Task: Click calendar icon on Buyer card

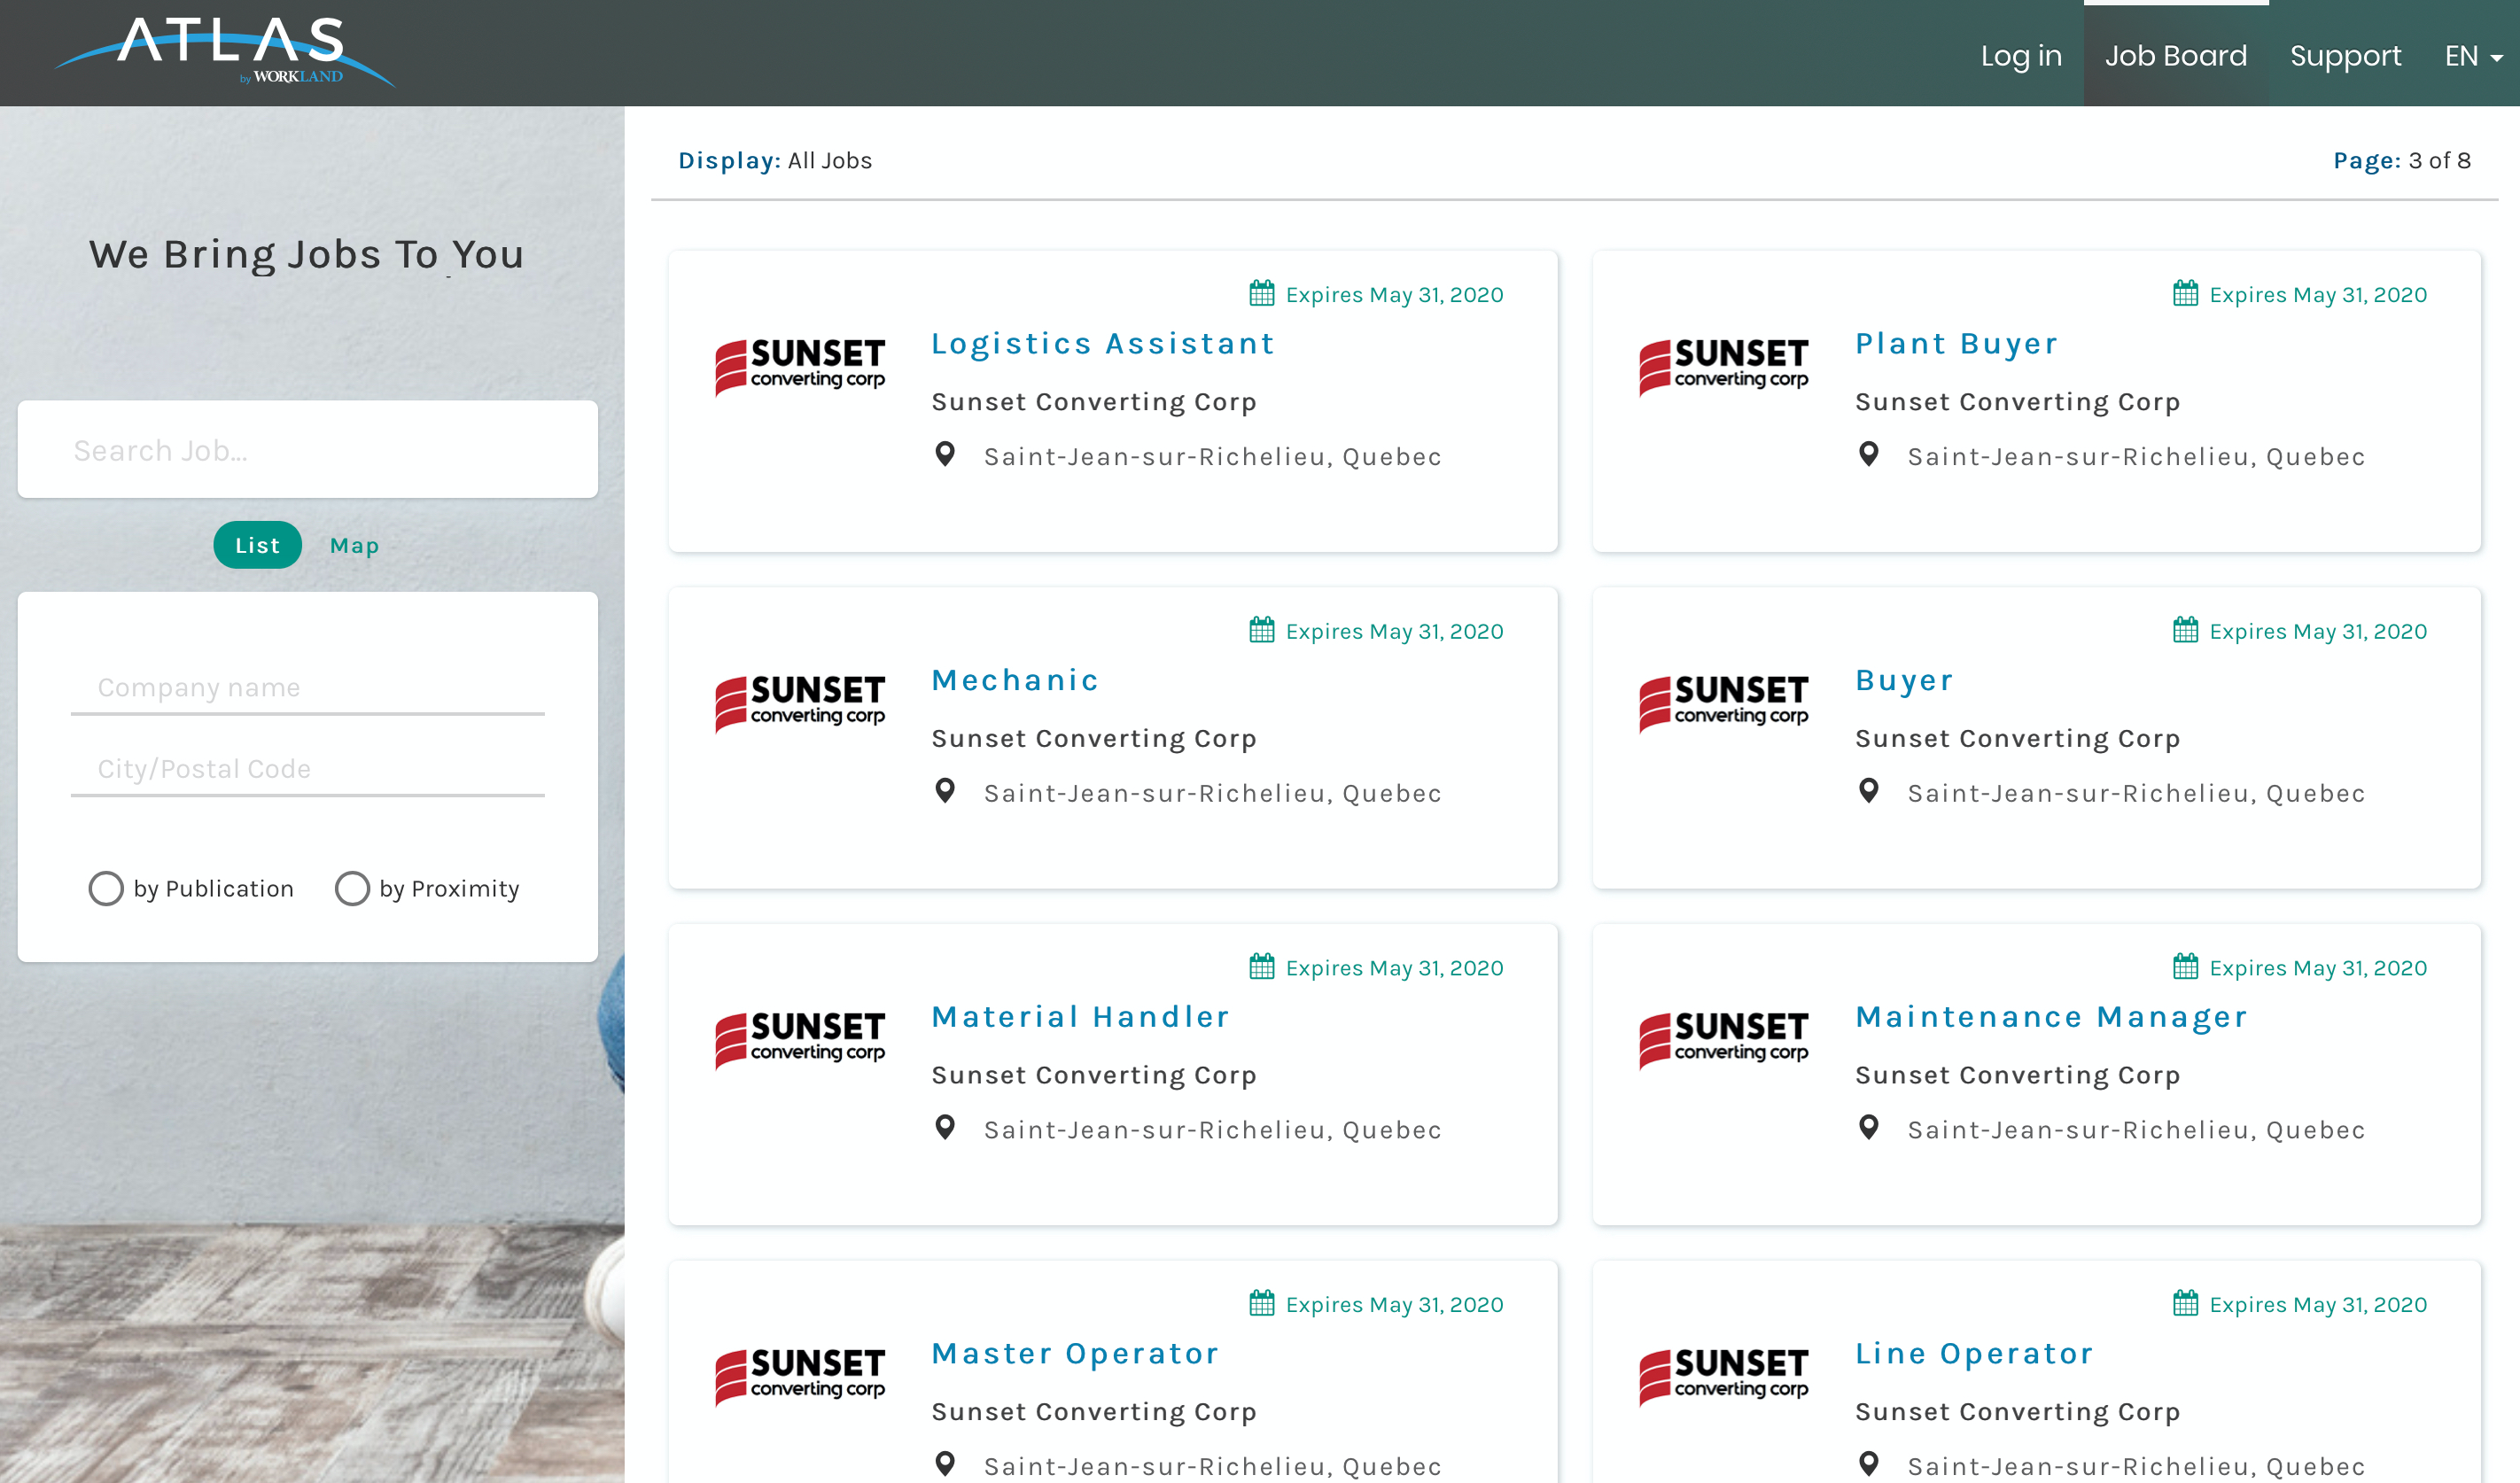Action: pyautogui.click(x=2185, y=630)
